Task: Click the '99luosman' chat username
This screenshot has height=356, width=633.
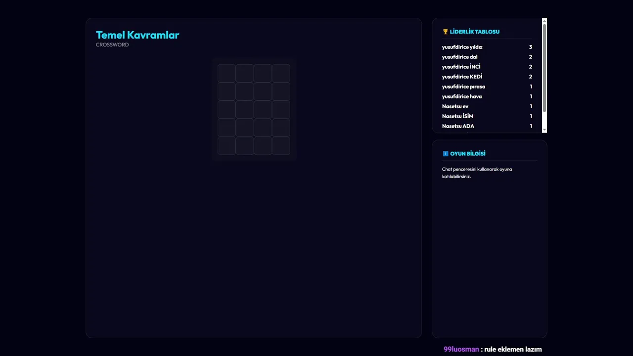Action: 461,349
